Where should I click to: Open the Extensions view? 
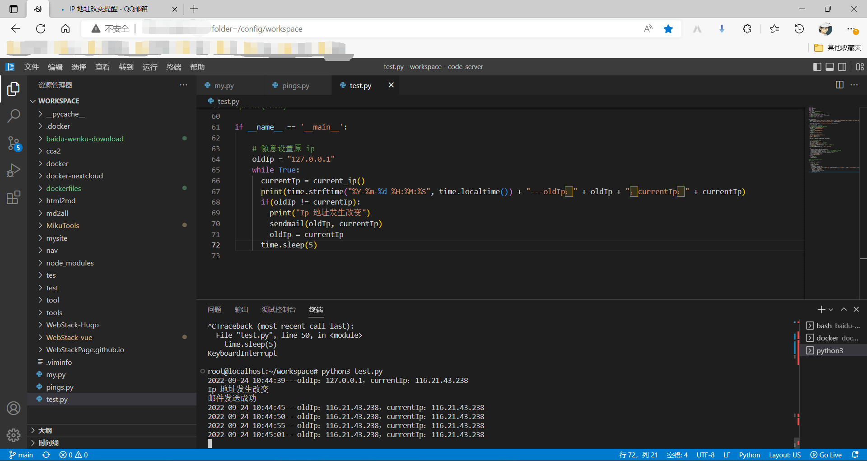coord(14,197)
